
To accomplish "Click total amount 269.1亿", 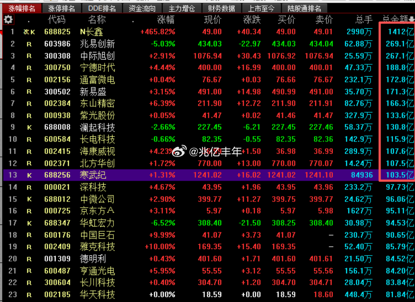I will point(400,44).
